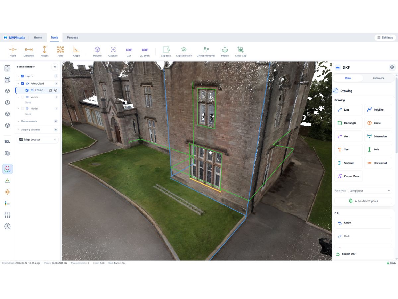This screenshot has width=398, height=299.
Task: Click the sun lighting icon
Action: pyautogui.click(x=7, y=192)
